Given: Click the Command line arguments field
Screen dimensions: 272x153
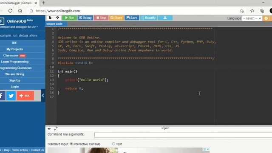Looking at the screenshot, I should pyautogui.click(x=183, y=135).
